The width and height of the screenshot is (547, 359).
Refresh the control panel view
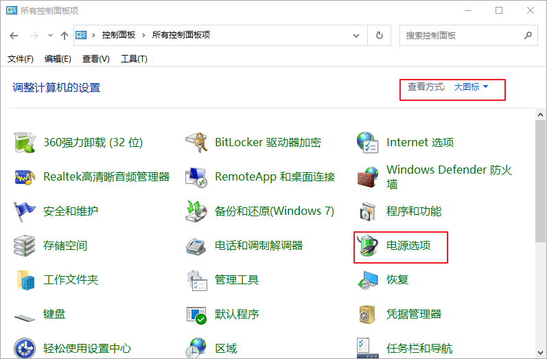[380, 35]
